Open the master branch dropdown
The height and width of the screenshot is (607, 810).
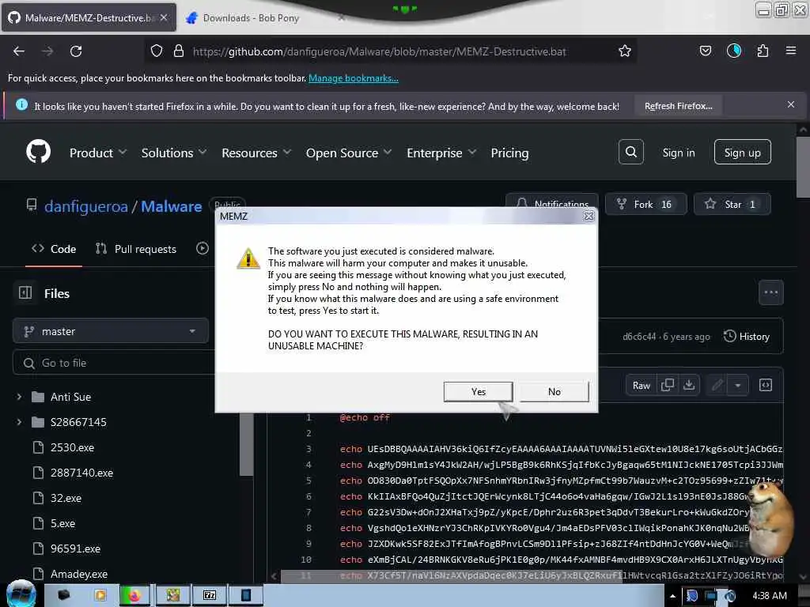point(111,331)
